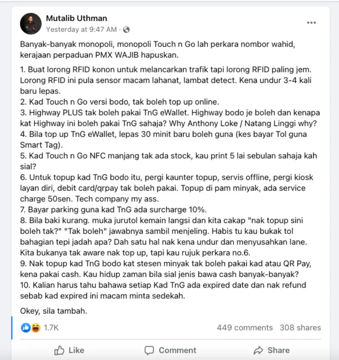Like the Touch n Go post
This screenshot has width=339, height=360.
tap(69, 350)
